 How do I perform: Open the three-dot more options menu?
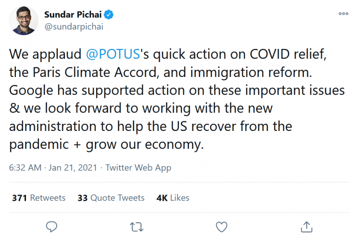pyautogui.click(x=341, y=14)
